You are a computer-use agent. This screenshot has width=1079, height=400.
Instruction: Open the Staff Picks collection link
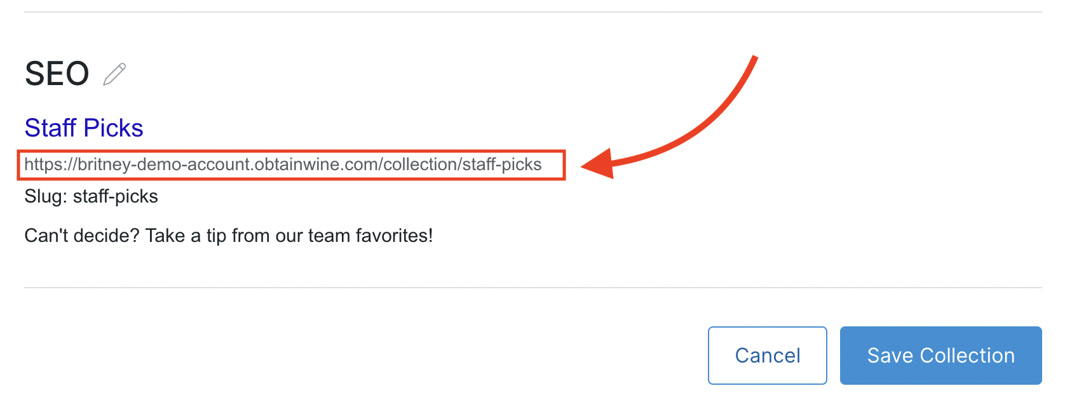83,128
